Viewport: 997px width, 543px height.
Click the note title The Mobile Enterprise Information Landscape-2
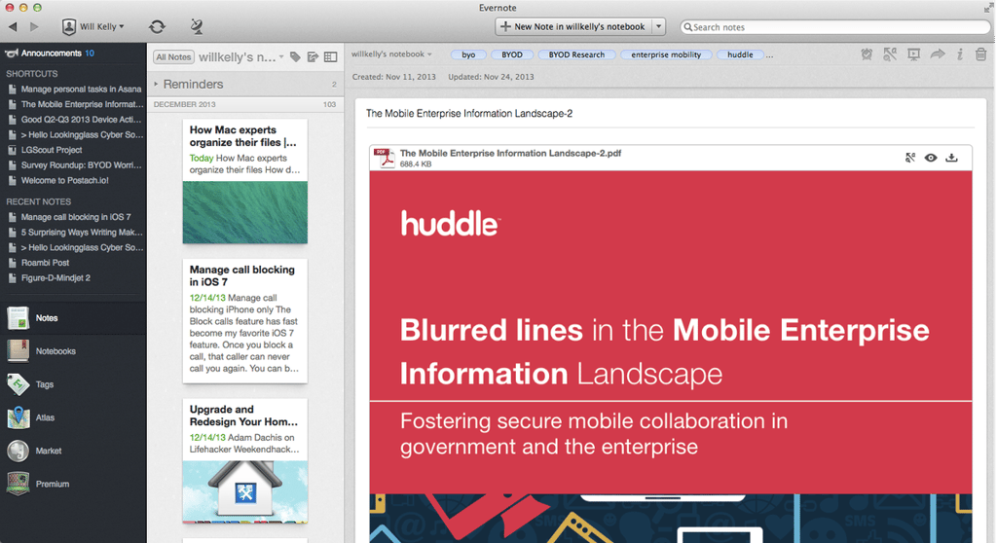coord(469,114)
